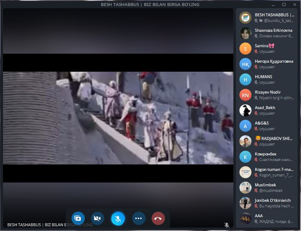Turn on the camera button

click(x=97, y=218)
